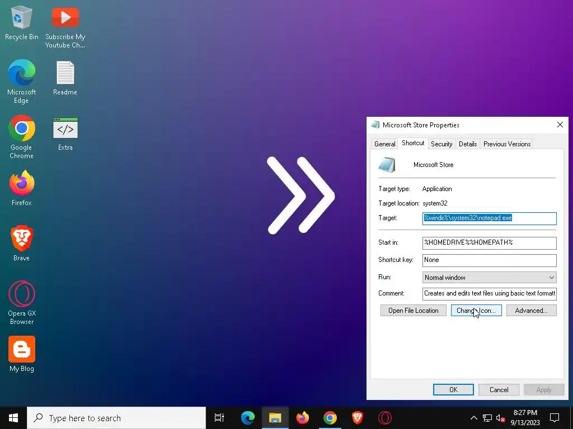Launch Brave from the taskbar
The width and height of the screenshot is (573, 429).
[x=358, y=418]
